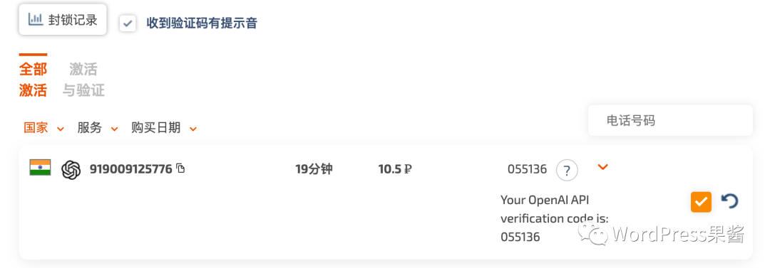Click the bar chart icon on 封锁记录
This screenshot has height=268, width=770.
click(x=36, y=19)
